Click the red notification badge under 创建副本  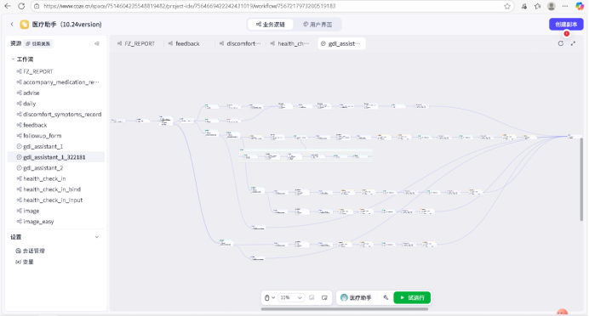coord(567,34)
